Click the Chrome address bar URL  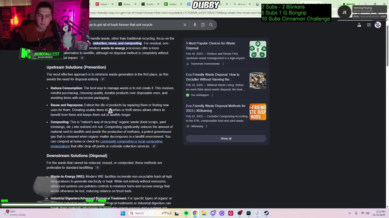pos(175,13)
